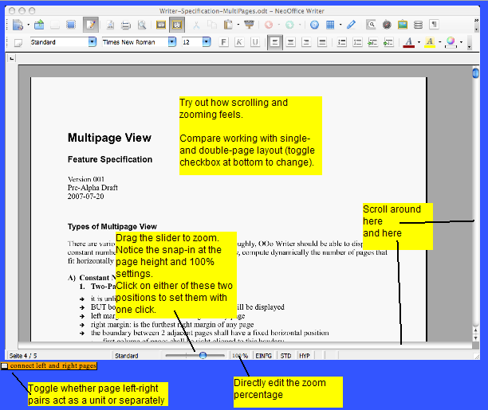
Task: Click the zoom slider handle
Action: point(203,355)
